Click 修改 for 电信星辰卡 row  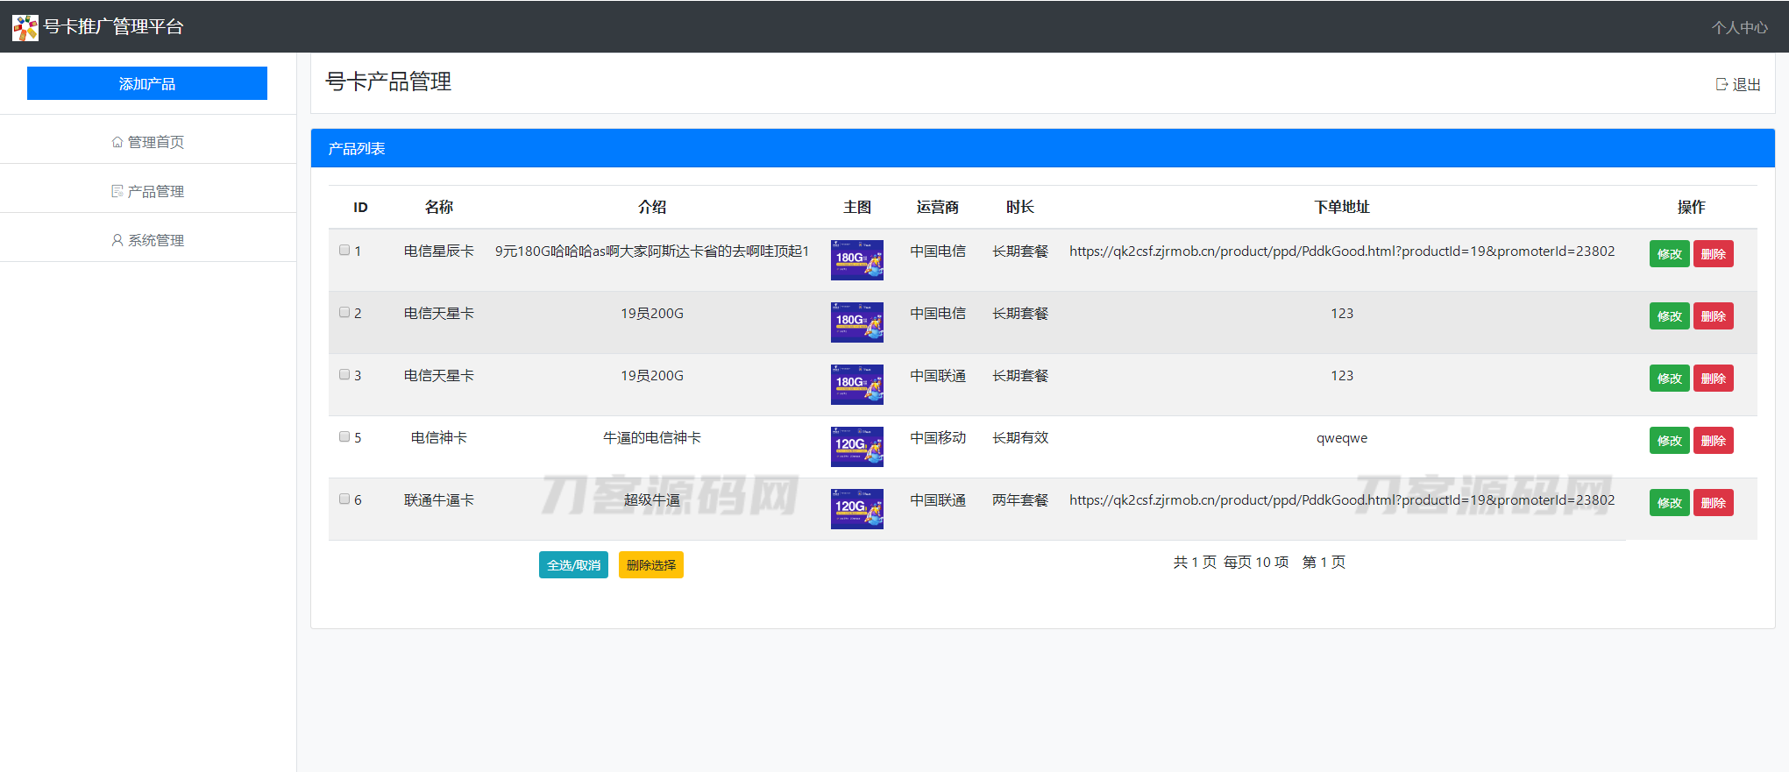(1669, 254)
